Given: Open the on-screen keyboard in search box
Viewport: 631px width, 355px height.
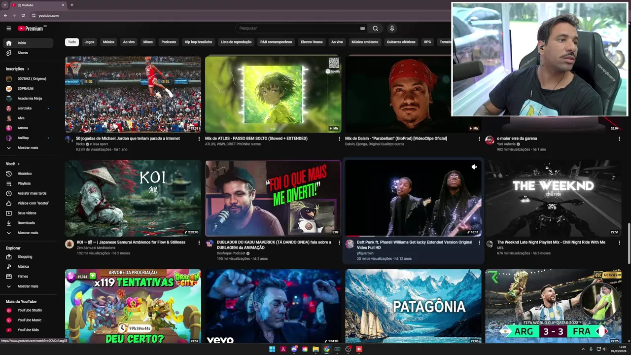Looking at the screenshot, I should click(363, 28).
